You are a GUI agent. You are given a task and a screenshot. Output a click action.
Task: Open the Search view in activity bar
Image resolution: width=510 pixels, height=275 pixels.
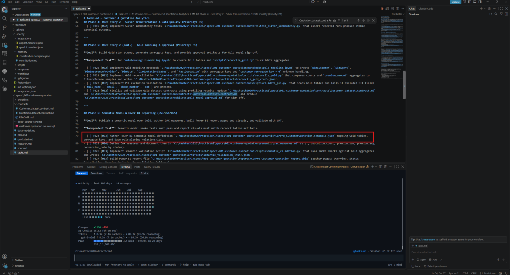tap(4, 18)
